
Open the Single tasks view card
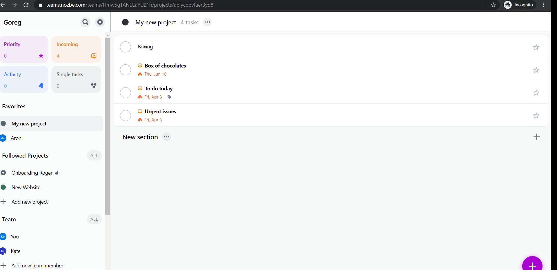click(76, 79)
